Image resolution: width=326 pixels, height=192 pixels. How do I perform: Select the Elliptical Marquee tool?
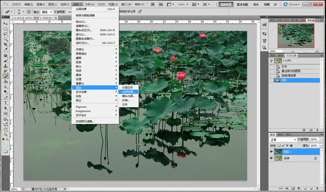[x=5, y=29]
